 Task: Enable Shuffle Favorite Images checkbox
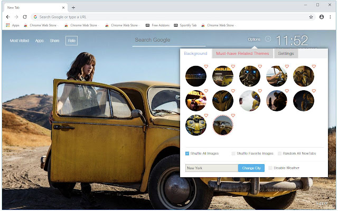(x=233, y=154)
